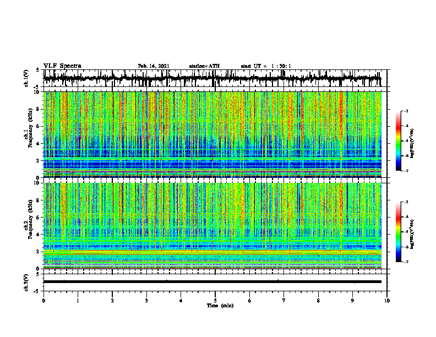Screen dimensions: 436x337
Task: Click the ch.1(V) waveform axis label
Action: click(x=26, y=78)
